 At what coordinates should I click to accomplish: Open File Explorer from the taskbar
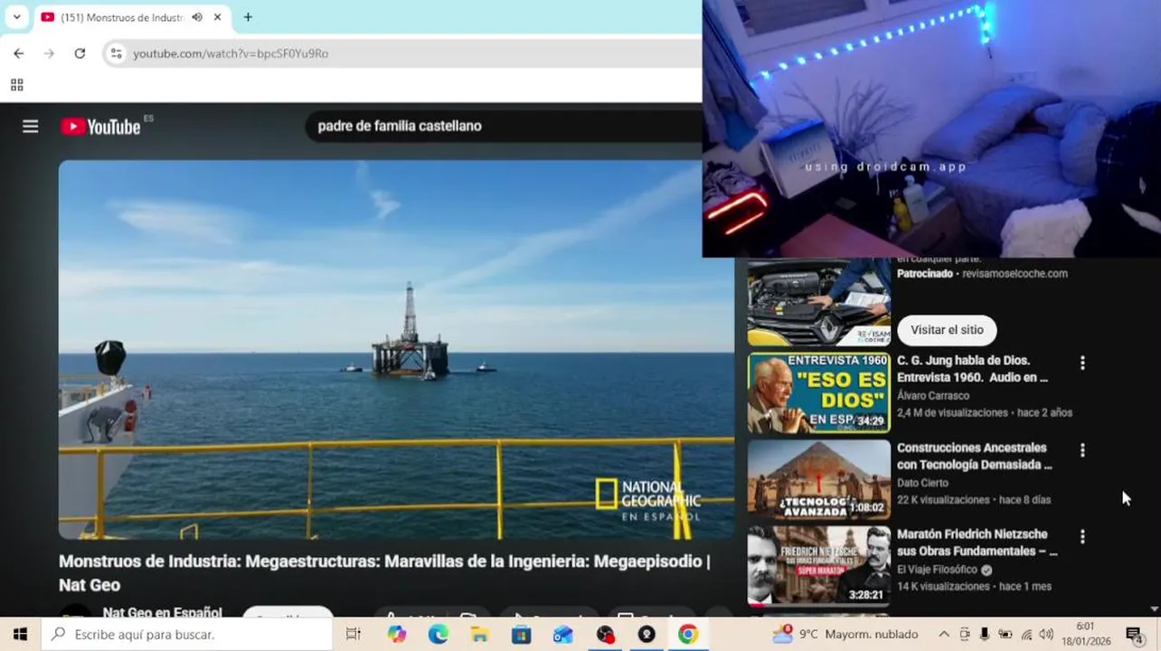[480, 635]
